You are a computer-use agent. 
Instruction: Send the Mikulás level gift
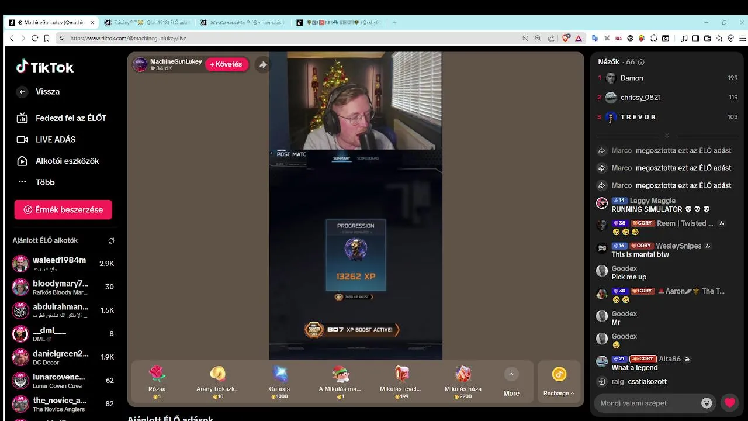tap(401, 382)
